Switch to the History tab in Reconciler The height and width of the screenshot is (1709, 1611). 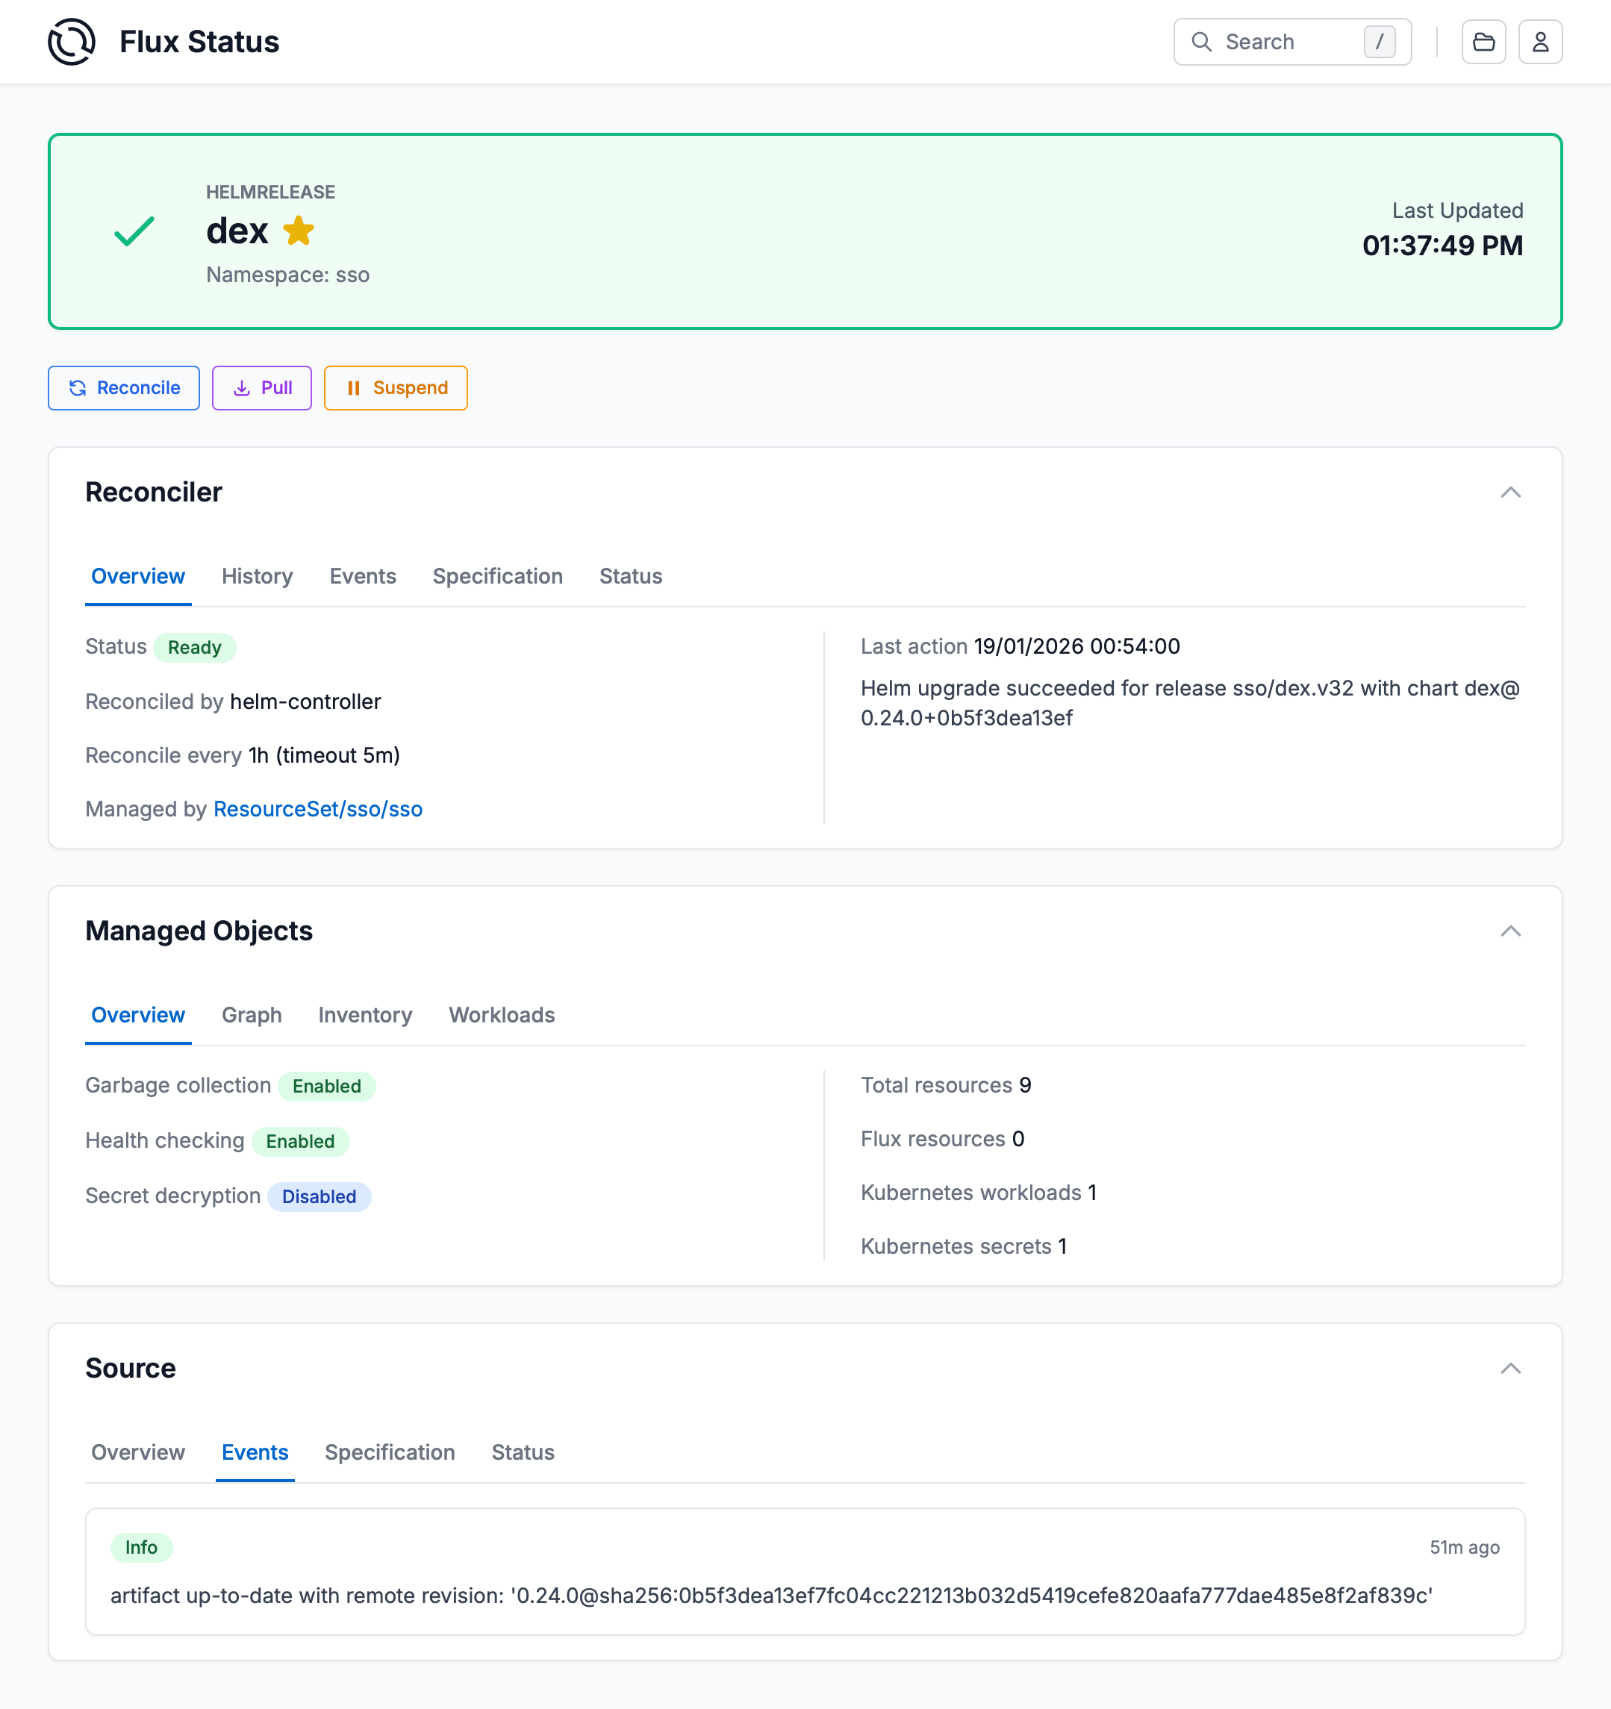coord(256,576)
